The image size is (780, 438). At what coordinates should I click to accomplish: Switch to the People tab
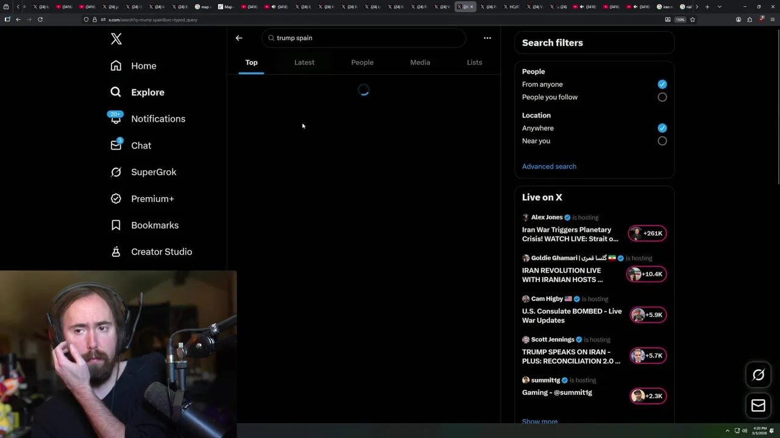pyautogui.click(x=362, y=63)
